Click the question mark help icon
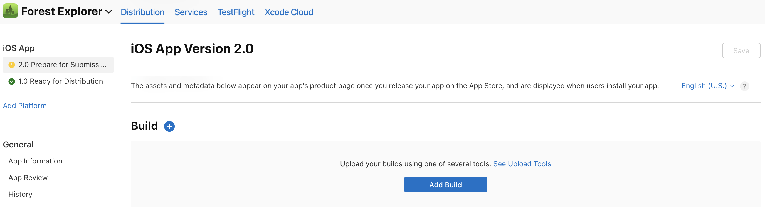 click(x=744, y=86)
